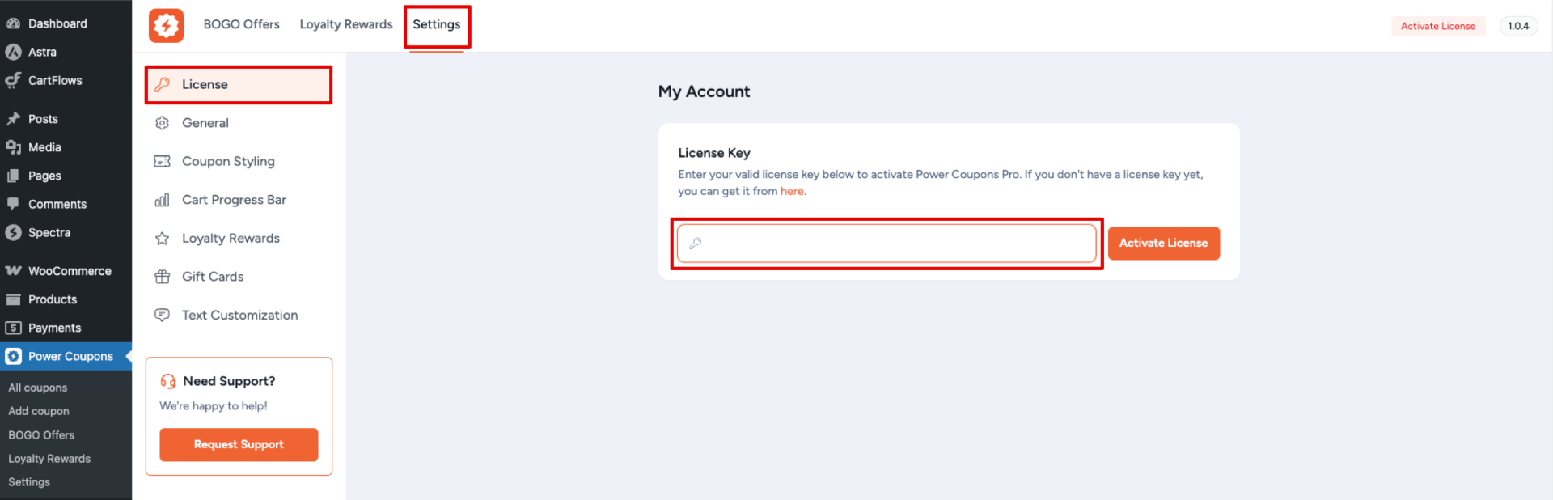Click the Pages icon in sidebar
This screenshot has height=500, width=1553.
13,176
